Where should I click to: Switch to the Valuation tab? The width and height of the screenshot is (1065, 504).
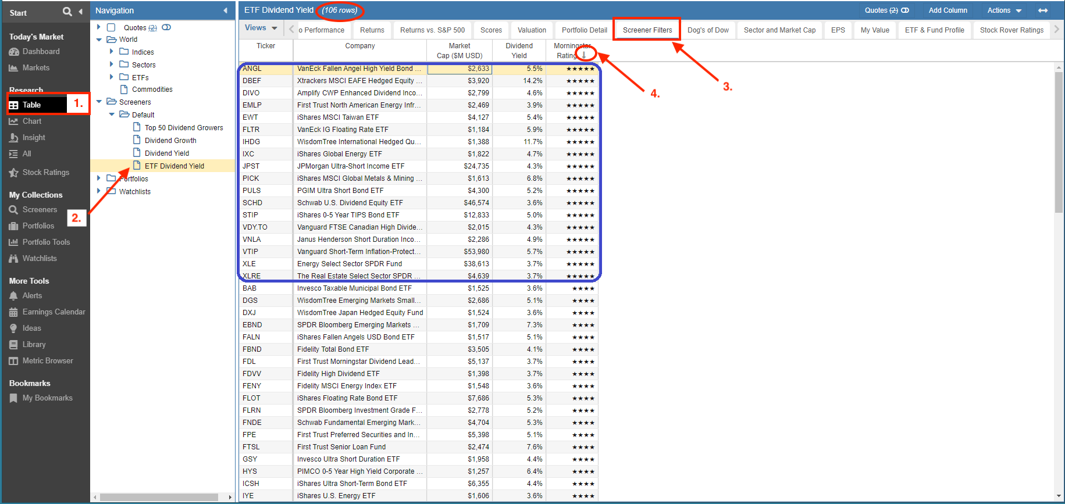(532, 30)
